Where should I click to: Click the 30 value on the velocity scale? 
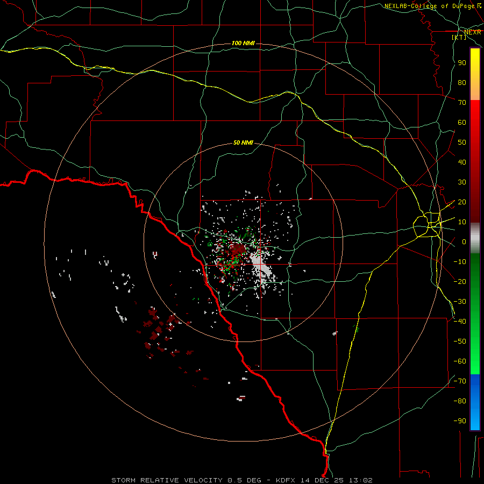(462, 182)
